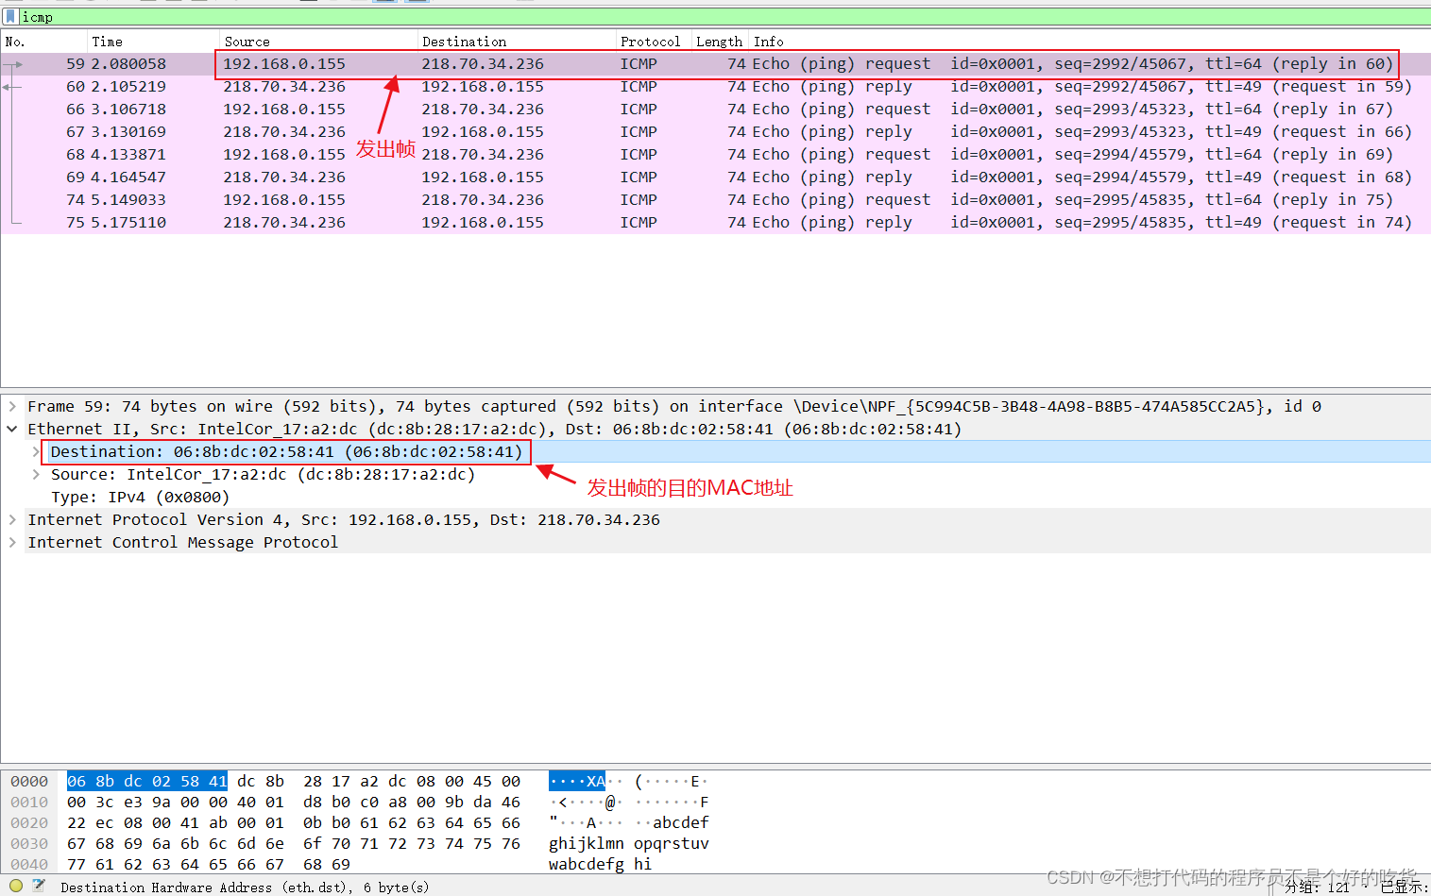
Task: Click the display filter bookmark icon
Action: (10, 17)
